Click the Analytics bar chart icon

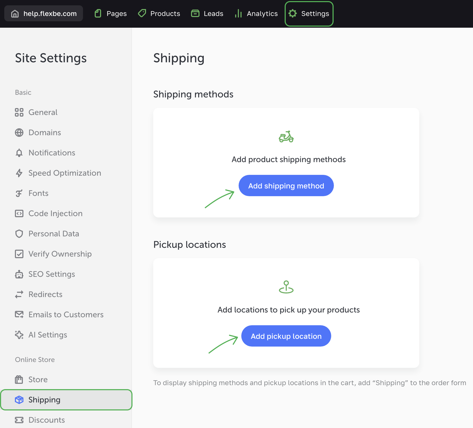[238, 14]
